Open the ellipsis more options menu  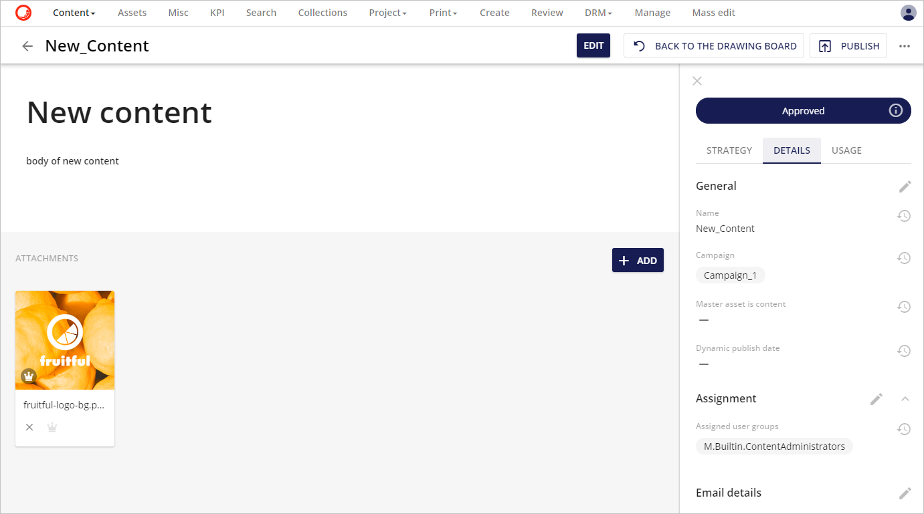tap(905, 45)
